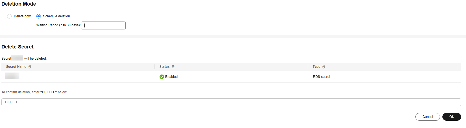Select the Schedule deletion radio button
The height and width of the screenshot is (128, 466).
(39, 16)
